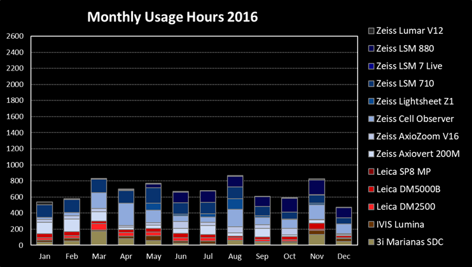
Task: Select the 3i Marianas SDC legend swatch
Action: pos(372,242)
